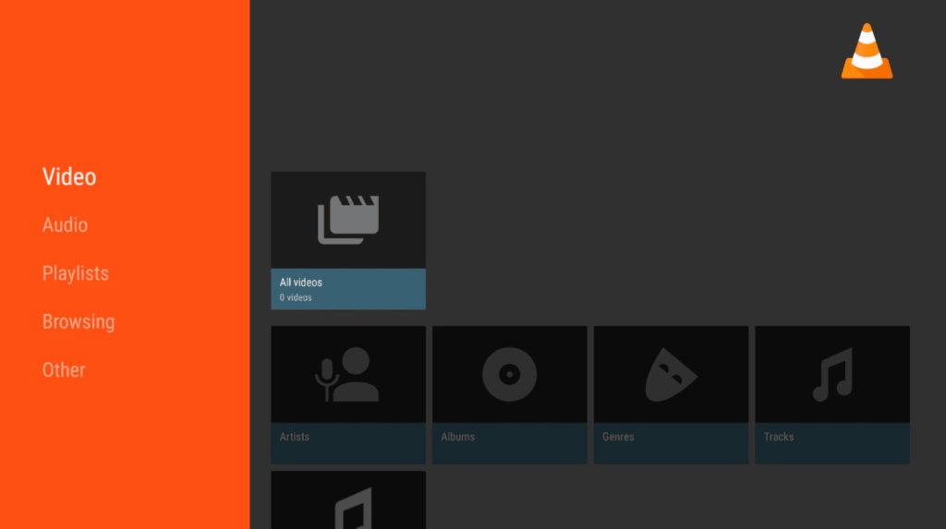Click the Genres card label
This screenshot has width=946, height=529.
(618, 437)
